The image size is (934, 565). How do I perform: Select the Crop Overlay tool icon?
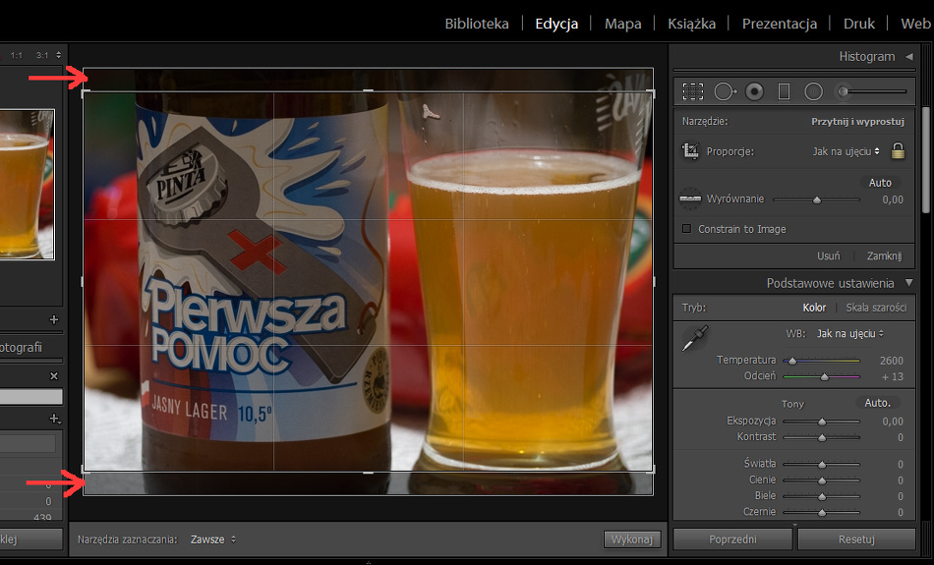click(x=693, y=91)
